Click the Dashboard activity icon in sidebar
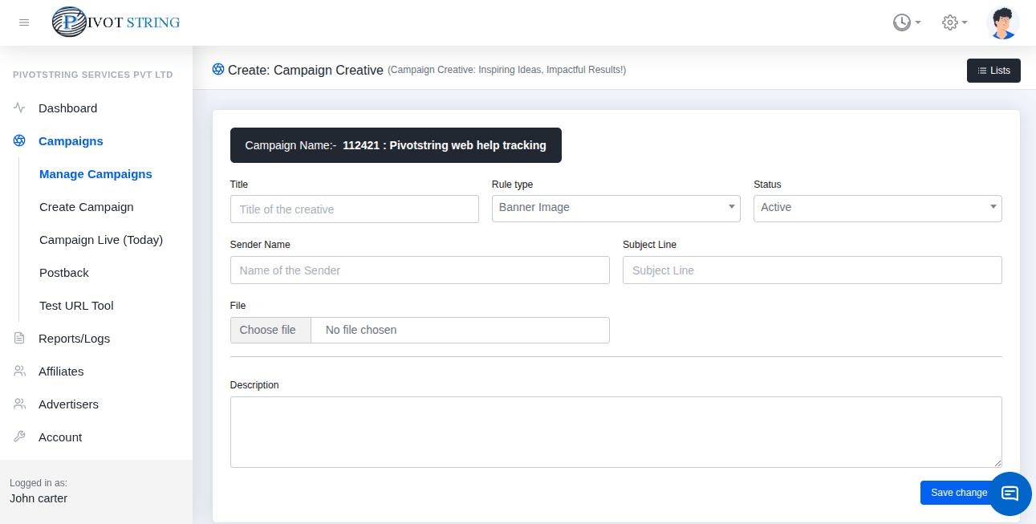 (x=18, y=108)
